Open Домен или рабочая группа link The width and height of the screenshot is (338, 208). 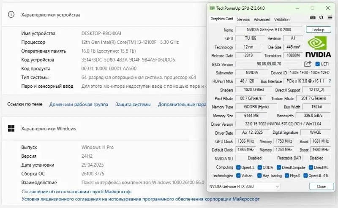[79, 105]
